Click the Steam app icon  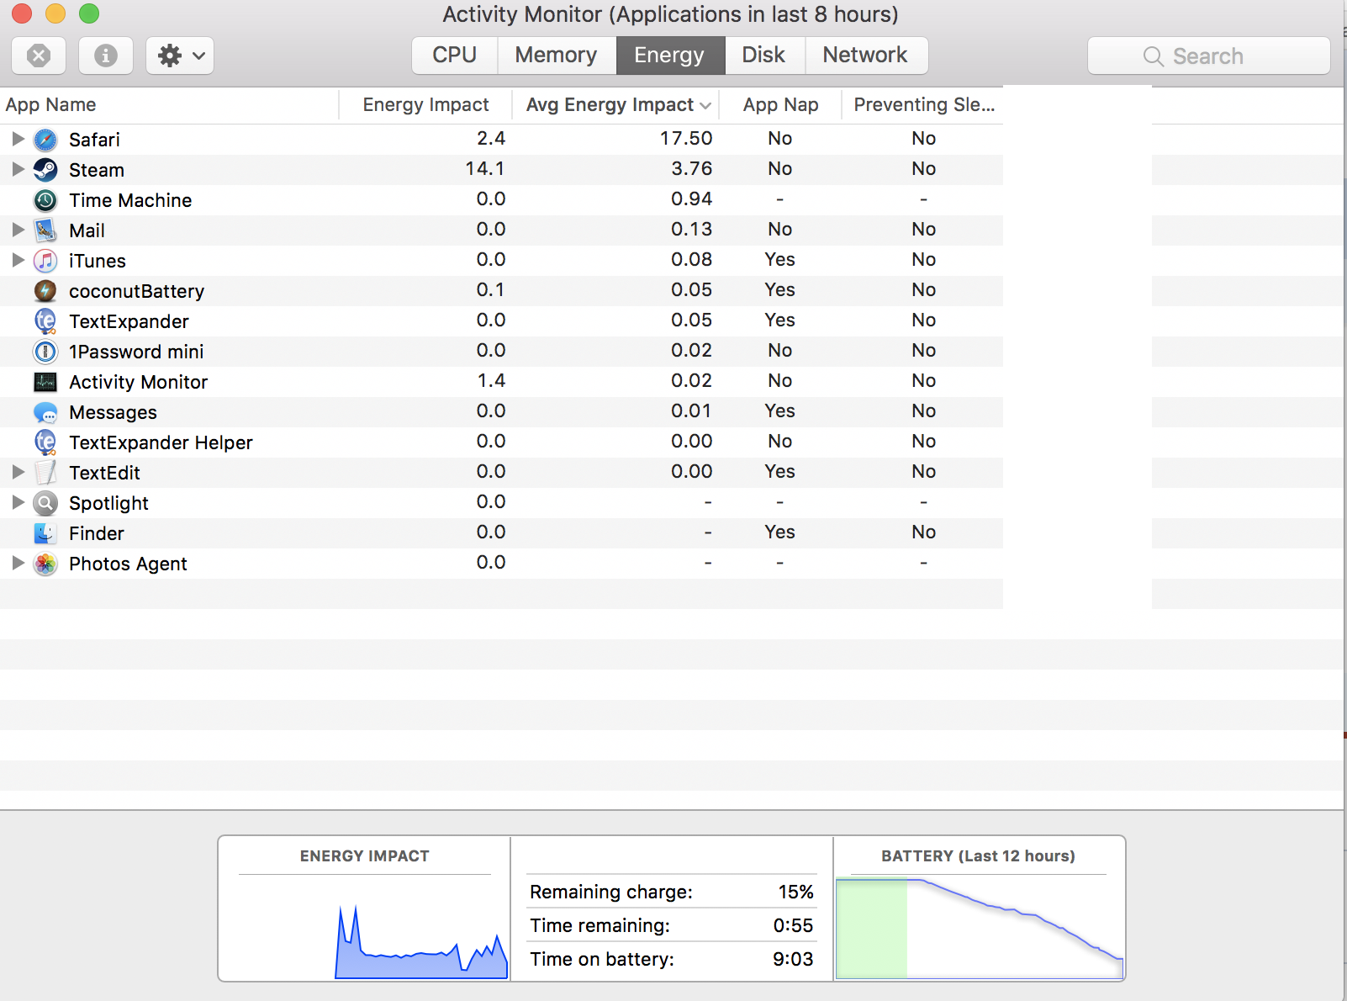pos(45,170)
